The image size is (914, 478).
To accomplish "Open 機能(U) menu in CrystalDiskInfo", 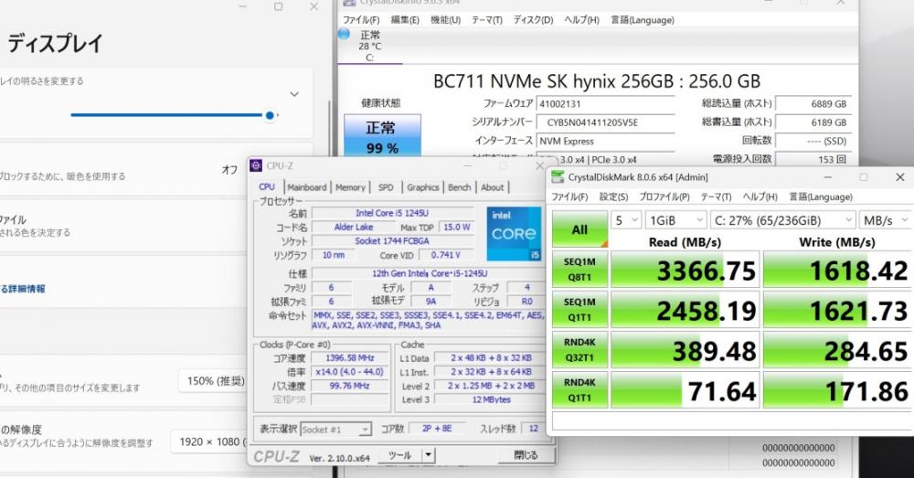I will click(445, 20).
